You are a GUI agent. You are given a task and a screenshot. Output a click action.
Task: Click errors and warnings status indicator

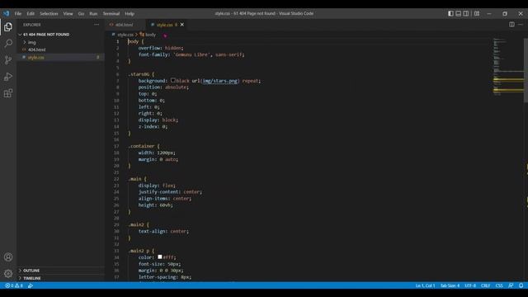pyautogui.click(x=14, y=285)
